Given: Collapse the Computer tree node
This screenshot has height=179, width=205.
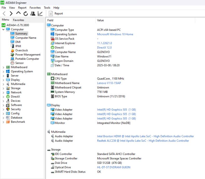Looking at the screenshot, I should [3, 29].
